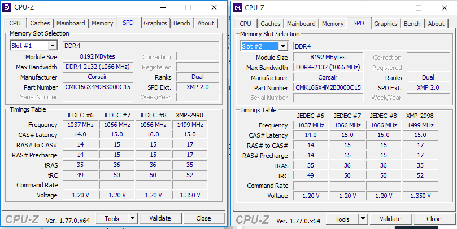Minimize the right CPU-Z window
Image resolution: width=457 pixels, height=229 pixels.
[x=393, y=8]
